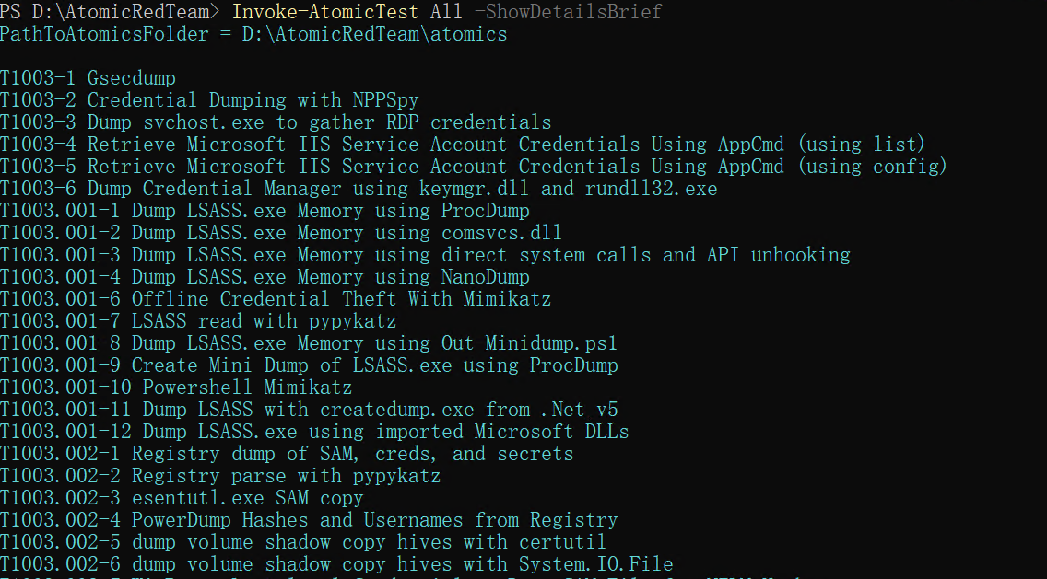Click the Out-Minidump.ps1 test line
This screenshot has width=1047, height=579.
click(x=309, y=343)
